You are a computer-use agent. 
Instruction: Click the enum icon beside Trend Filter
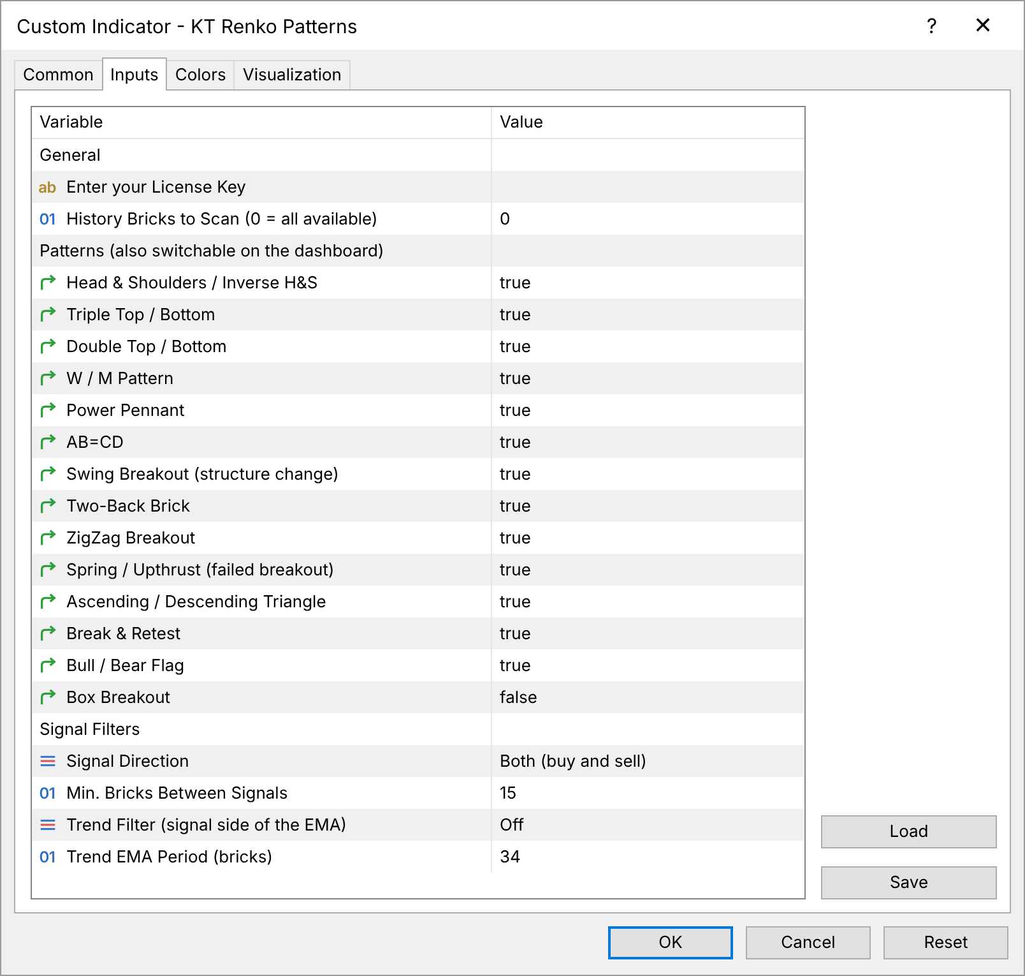48,825
